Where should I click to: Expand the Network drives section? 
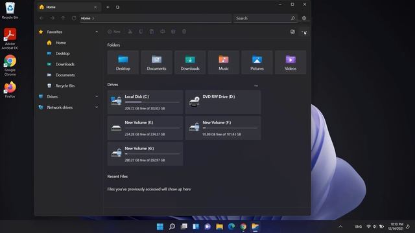click(97, 107)
